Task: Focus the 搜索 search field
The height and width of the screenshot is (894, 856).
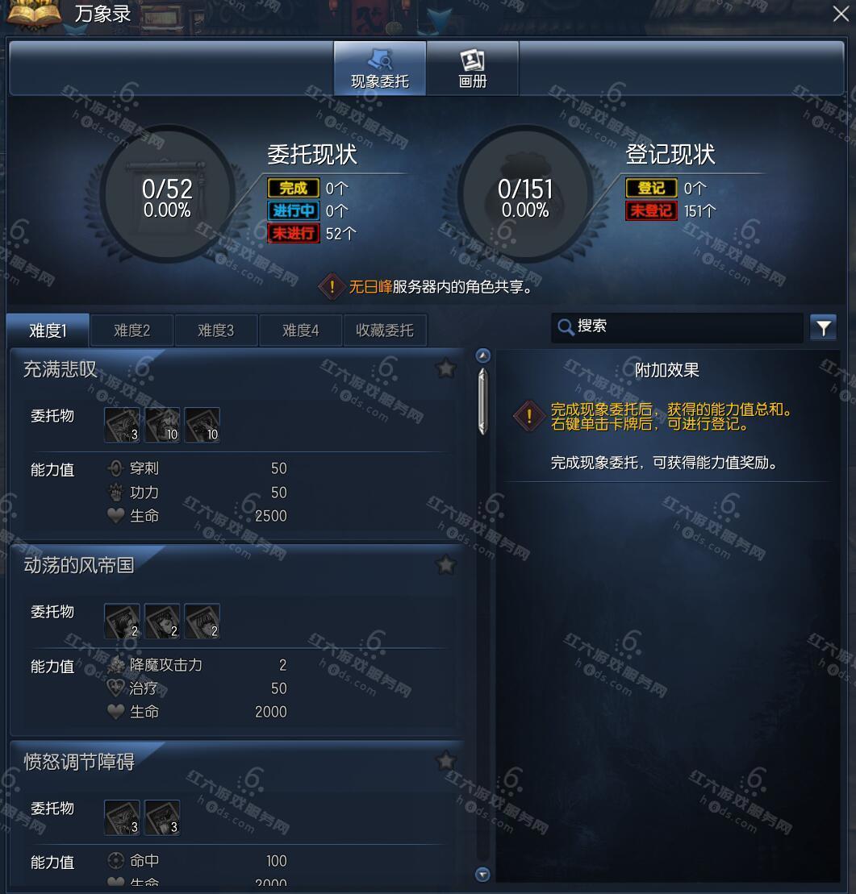Action: [677, 327]
